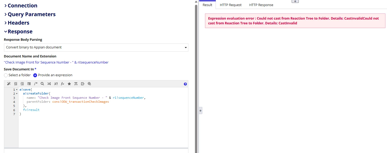Fold code at line 1 arrow
The height and width of the screenshot is (153, 387).
[x=17, y=90]
